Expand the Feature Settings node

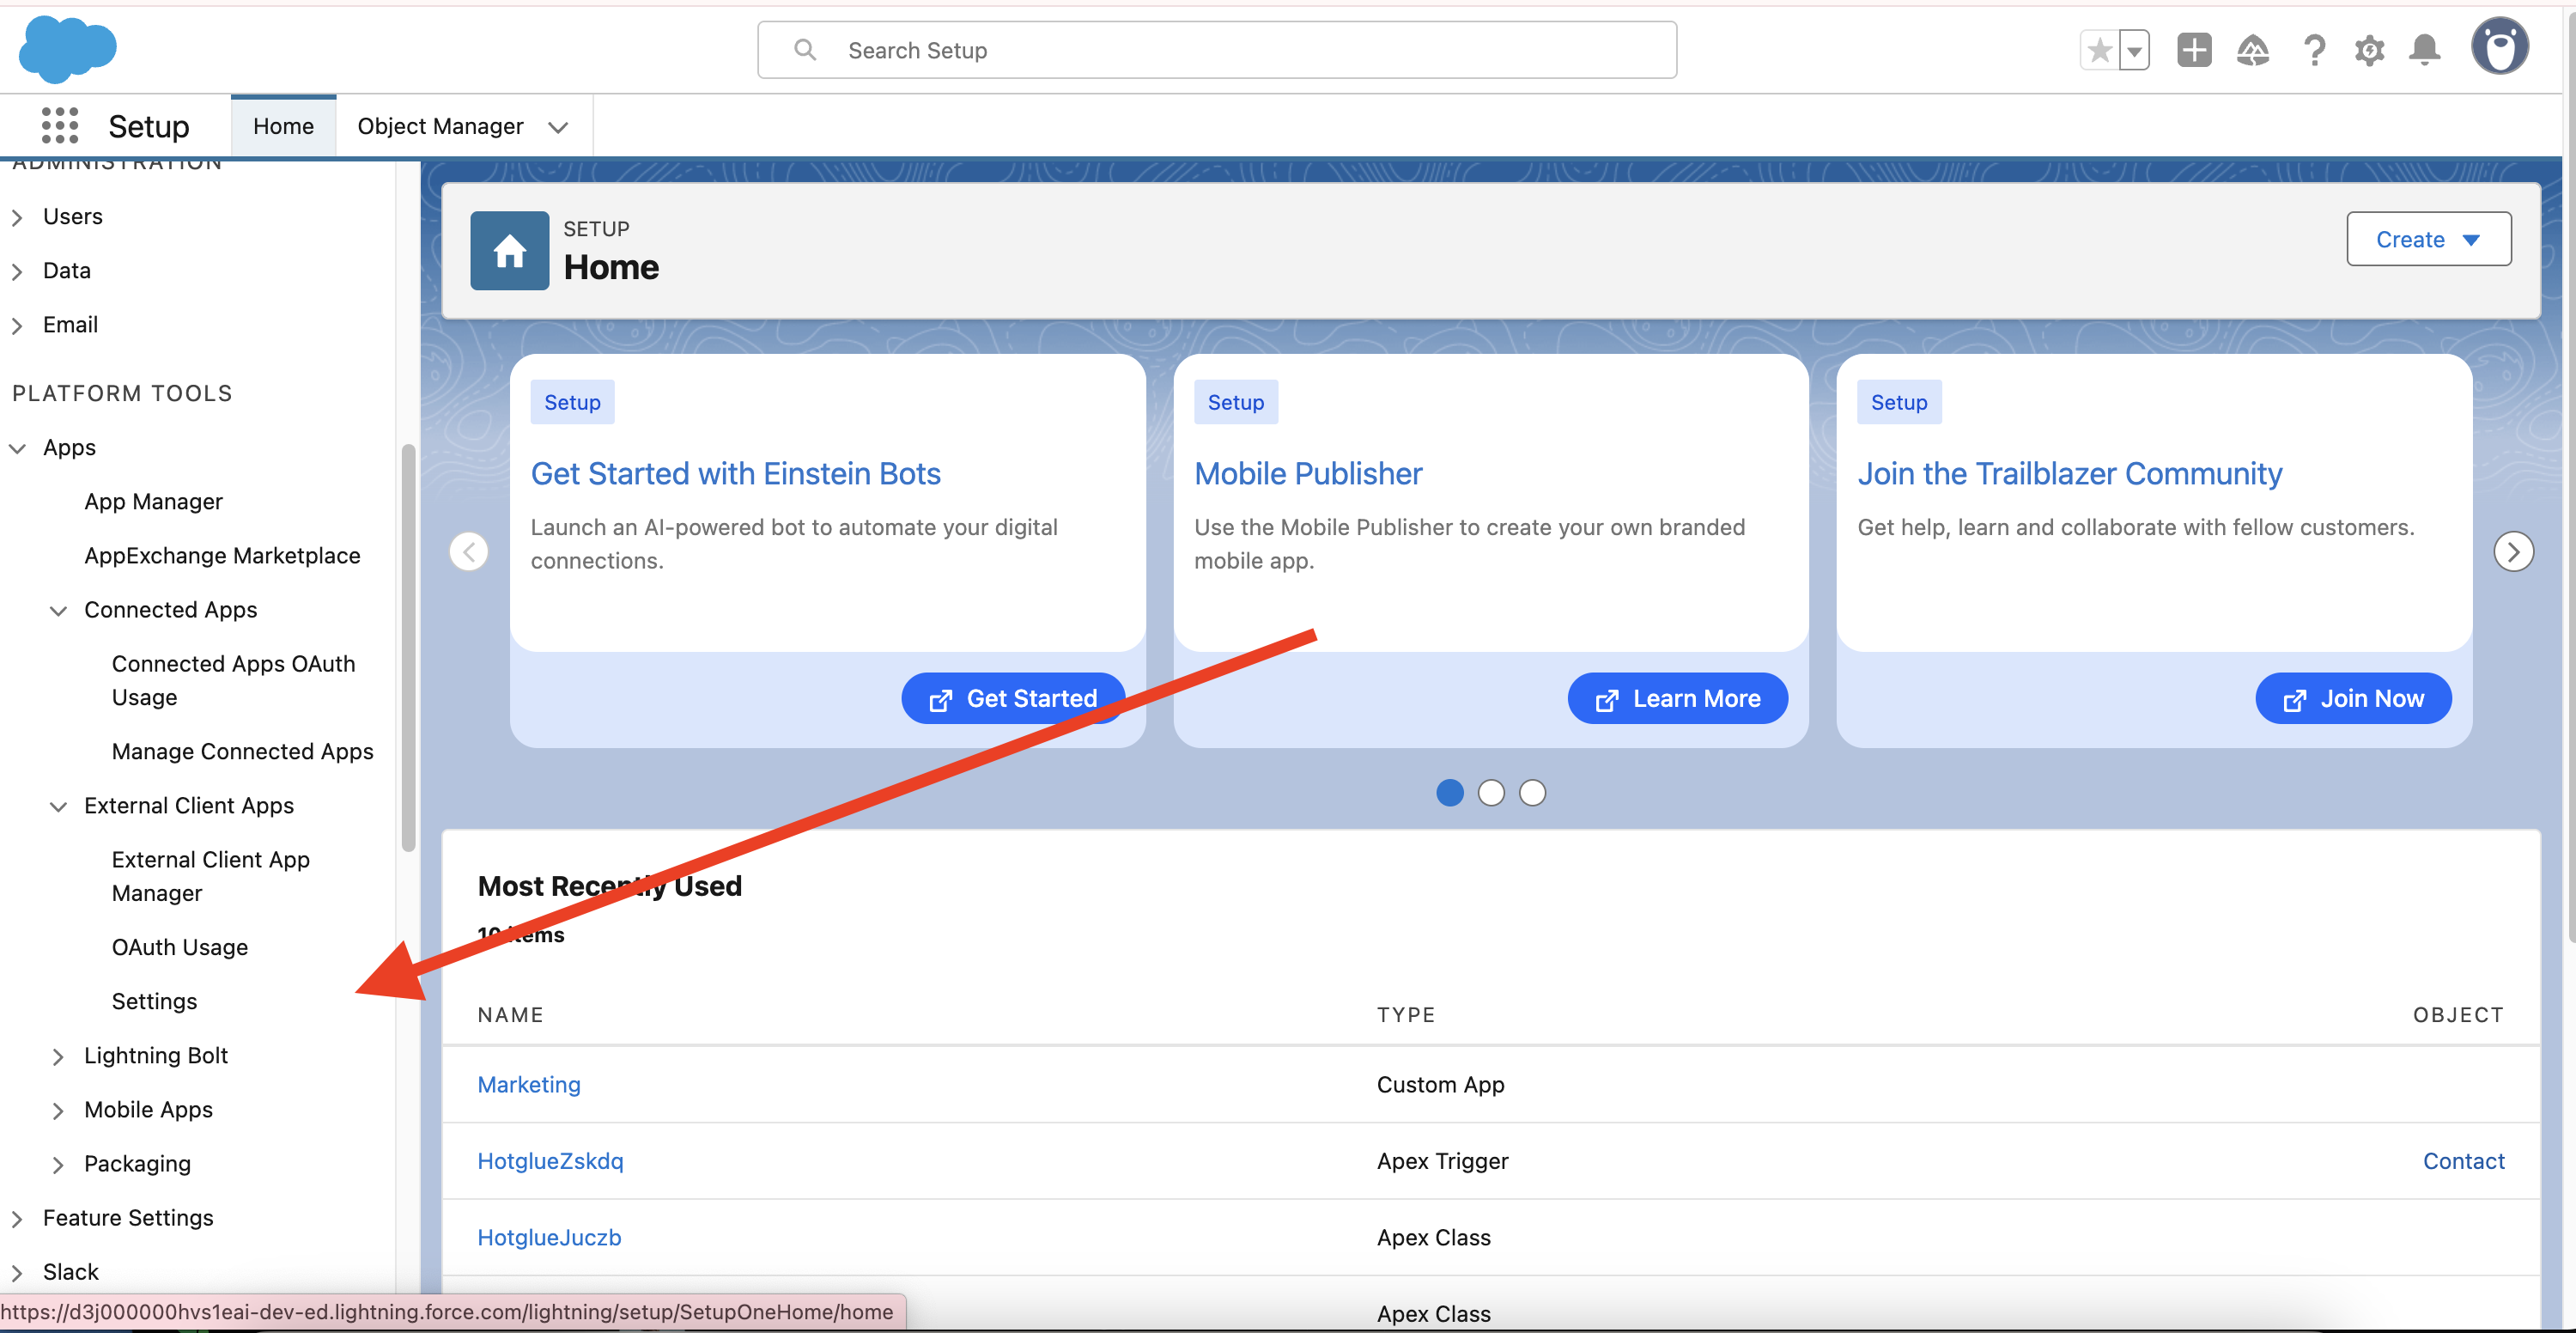click(17, 1218)
